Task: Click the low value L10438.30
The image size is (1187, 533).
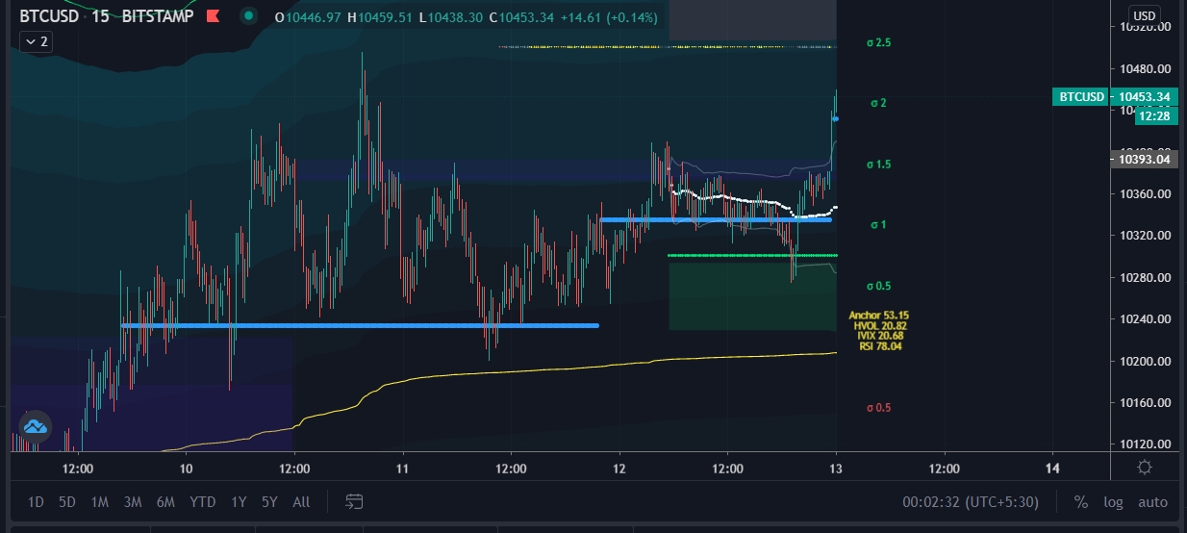Action: pyautogui.click(x=450, y=17)
